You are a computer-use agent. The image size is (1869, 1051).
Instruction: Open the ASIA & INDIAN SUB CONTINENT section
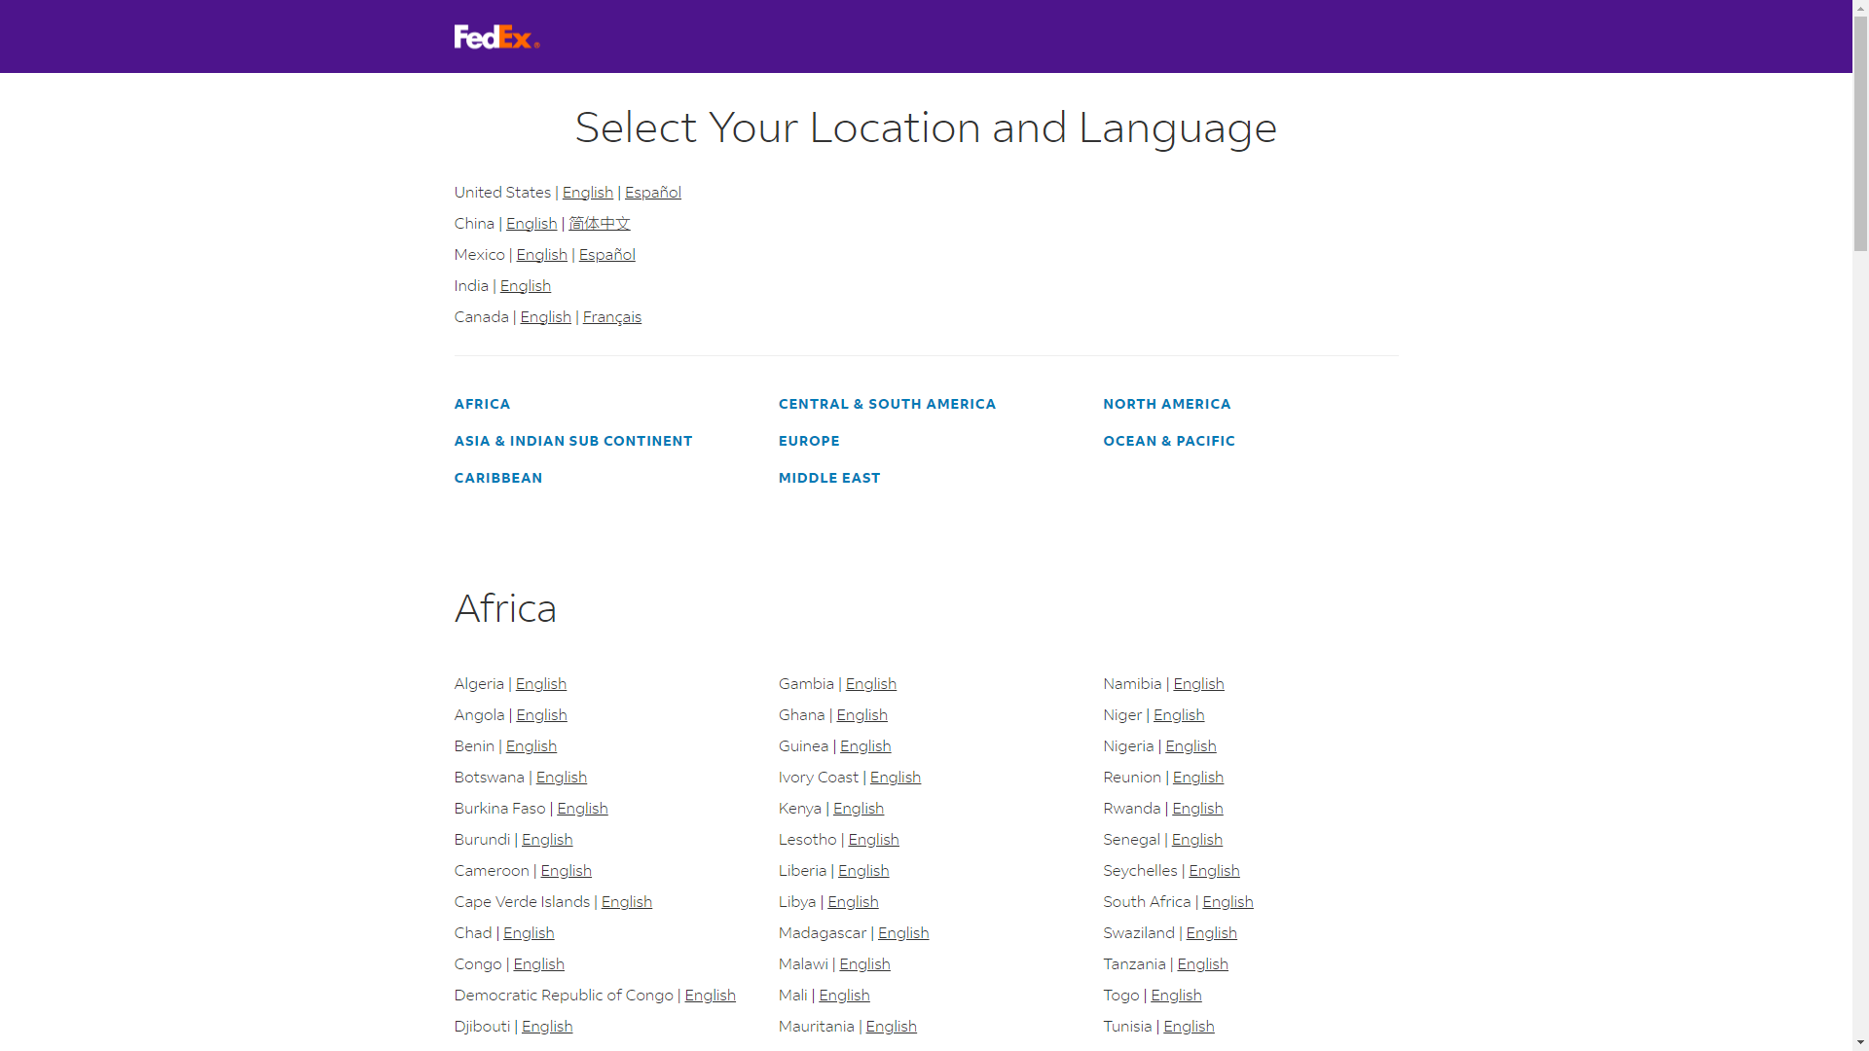click(x=573, y=440)
